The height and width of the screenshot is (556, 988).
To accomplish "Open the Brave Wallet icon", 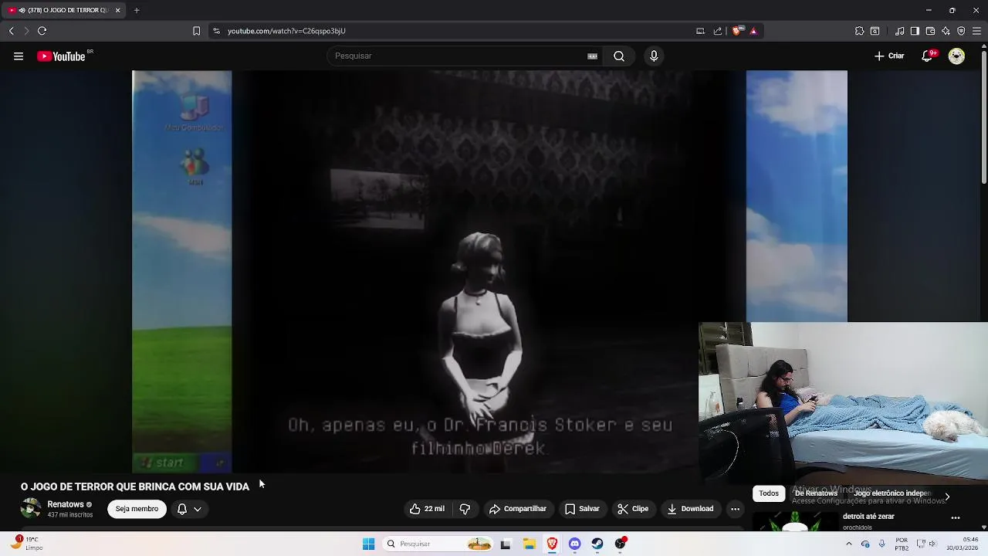I will 930,31.
